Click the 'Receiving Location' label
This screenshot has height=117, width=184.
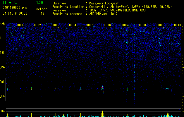click(x=68, y=7)
